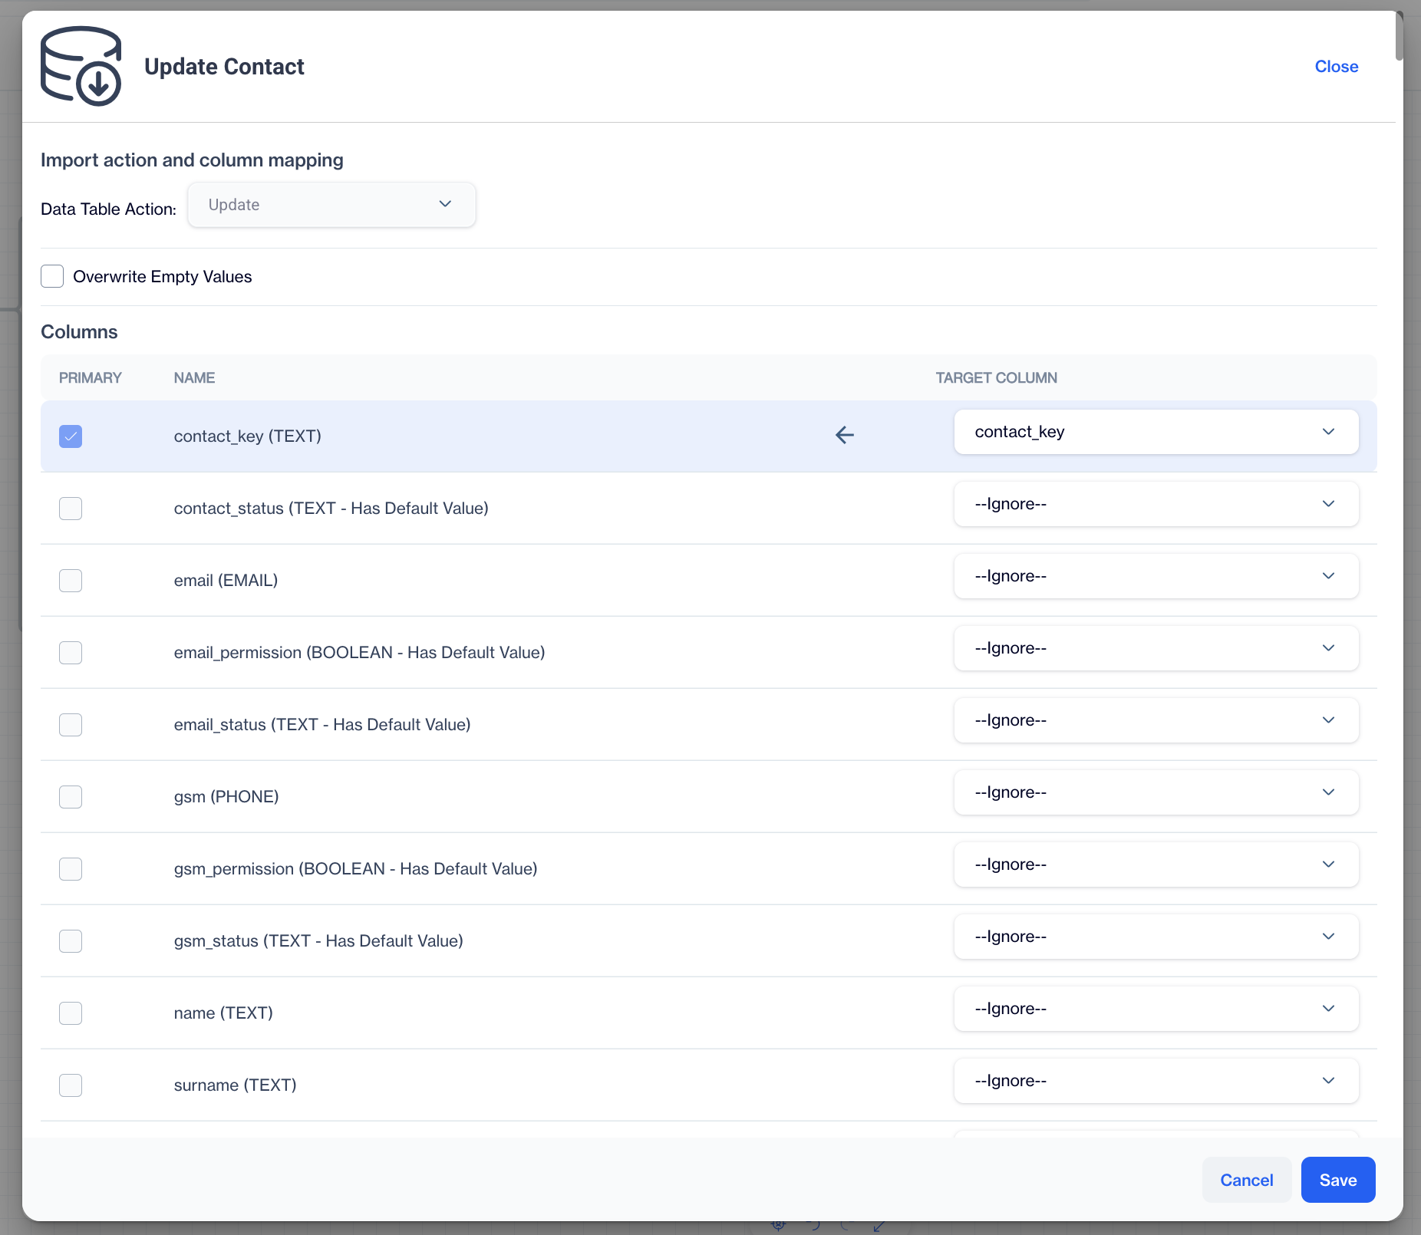The height and width of the screenshot is (1235, 1421).
Task: Select primary checkbox for email_status row
Action: point(71,725)
